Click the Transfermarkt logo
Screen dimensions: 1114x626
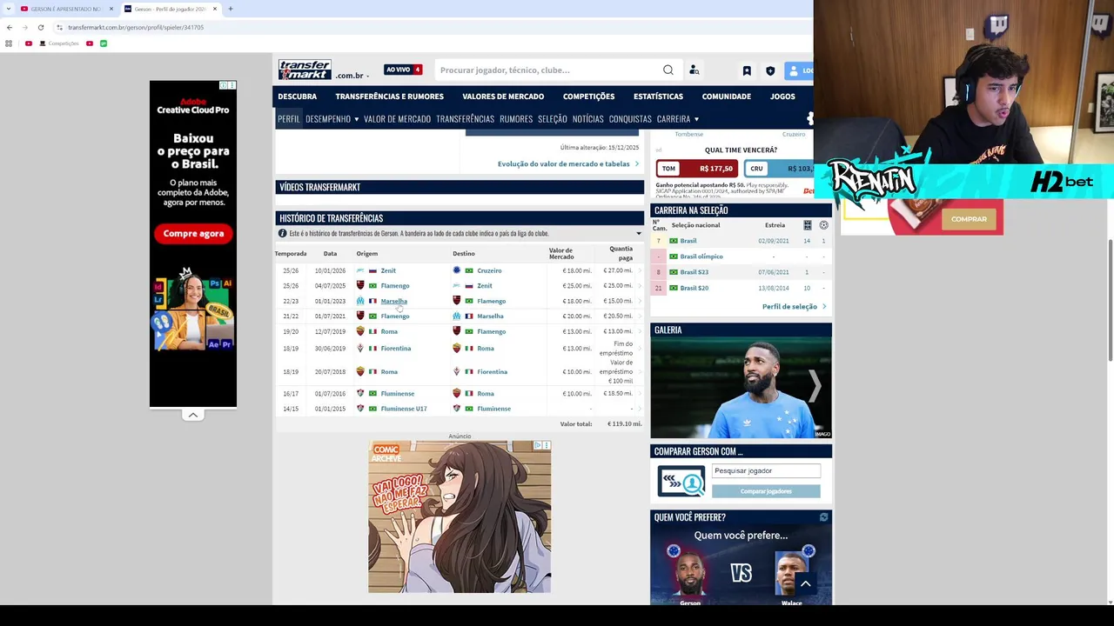coord(305,70)
